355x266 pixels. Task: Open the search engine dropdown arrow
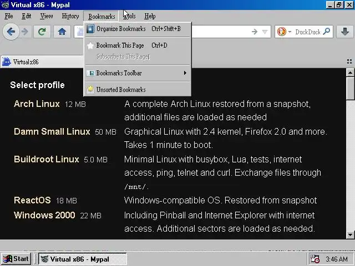(x=290, y=32)
